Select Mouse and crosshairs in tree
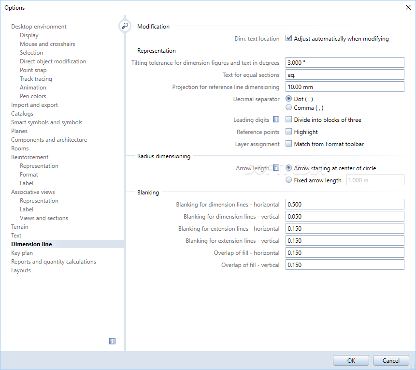Image resolution: width=416 pixels, height=370 pixels. tap(47, 44)
